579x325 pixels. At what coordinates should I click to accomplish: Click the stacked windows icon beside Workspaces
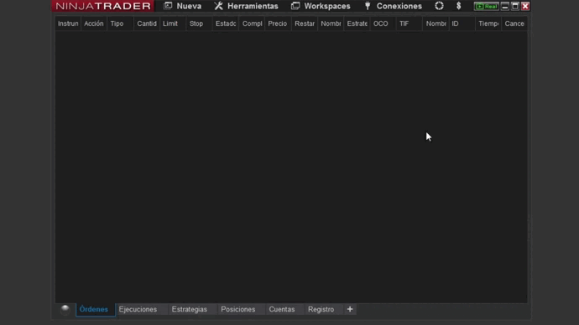click(295, 6)
